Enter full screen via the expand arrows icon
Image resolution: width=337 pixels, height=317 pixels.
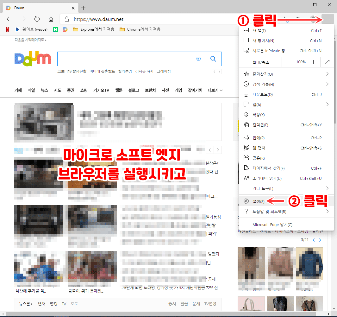coord(327,62)
